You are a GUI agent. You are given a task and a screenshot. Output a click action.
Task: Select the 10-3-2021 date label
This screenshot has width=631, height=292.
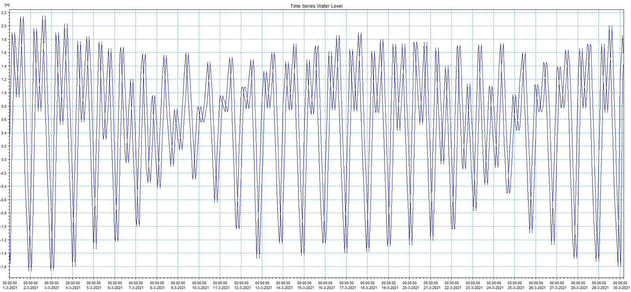pyautogui.click(x=200, y=288)
